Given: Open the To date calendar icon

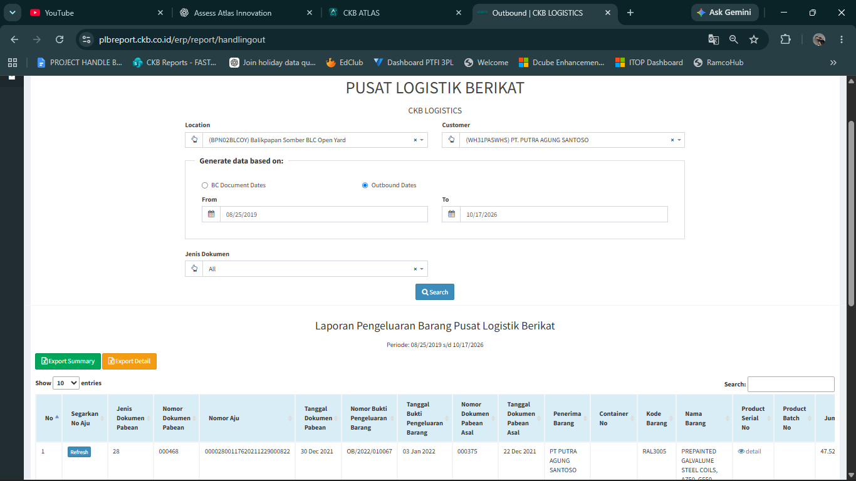Looking at the screenshot, I should (x=451, y=214).
